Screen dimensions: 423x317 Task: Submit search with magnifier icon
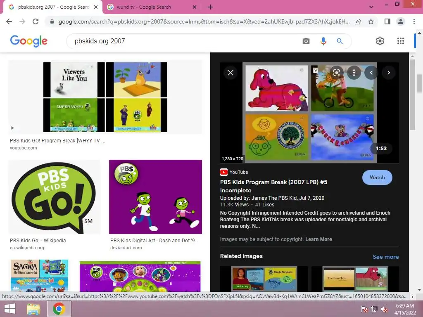tap(340, 41)
